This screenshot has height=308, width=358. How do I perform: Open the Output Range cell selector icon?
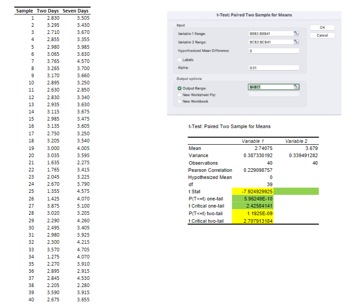point(296,86)
